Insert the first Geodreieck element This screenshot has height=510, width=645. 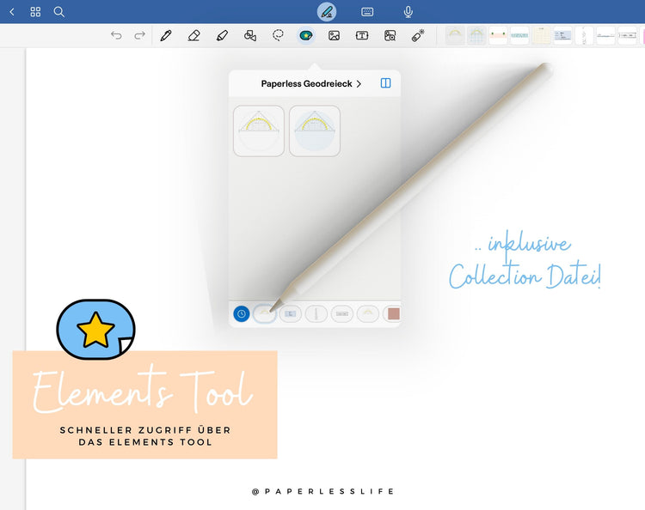pyautogui.click(x=259, y=131)
